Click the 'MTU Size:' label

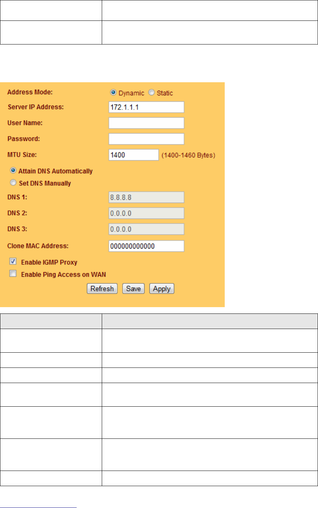pyautogui.click(x=22, y=155)
